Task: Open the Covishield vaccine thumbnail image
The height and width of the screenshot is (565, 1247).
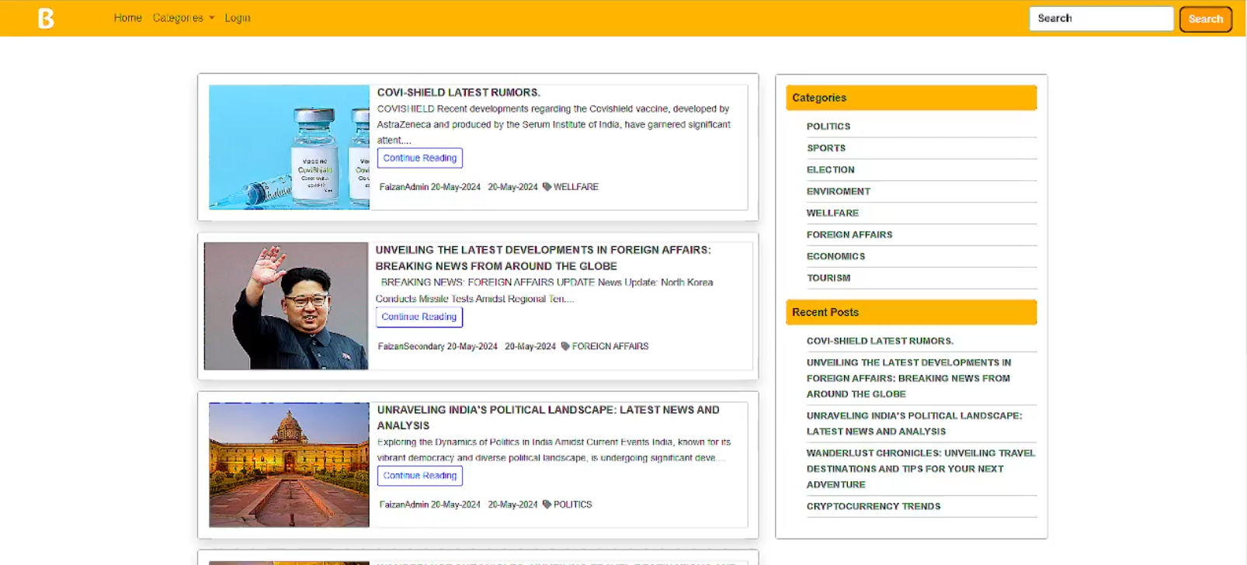Action: pyautogui.click(x=289, y=147)
